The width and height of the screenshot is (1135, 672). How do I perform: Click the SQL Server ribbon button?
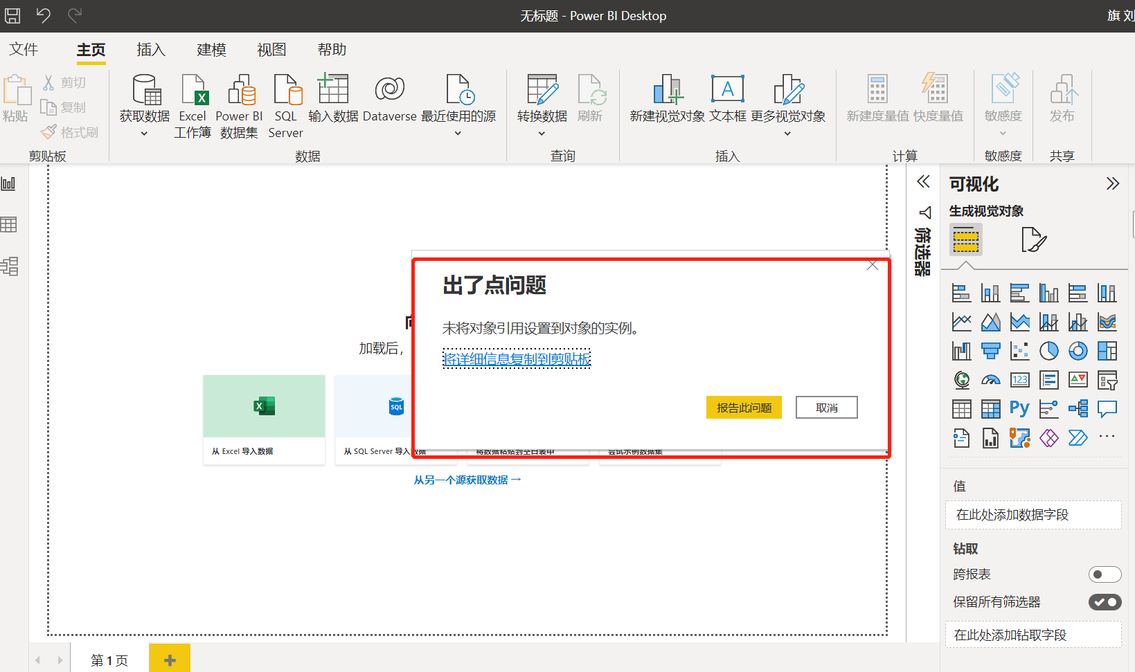pos(285,106)
